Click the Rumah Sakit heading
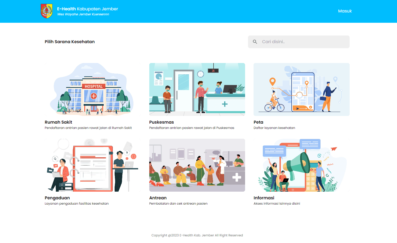Image resolution: width=397 pixels, height=243 pixels. pyautogui.click(x=58, y=122)
